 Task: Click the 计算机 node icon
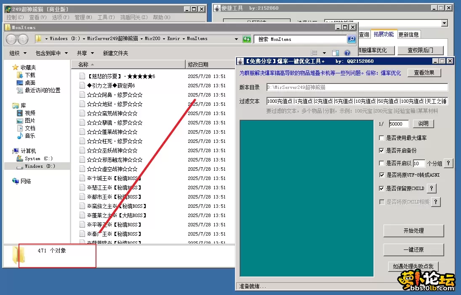click(x=15, y=151)
